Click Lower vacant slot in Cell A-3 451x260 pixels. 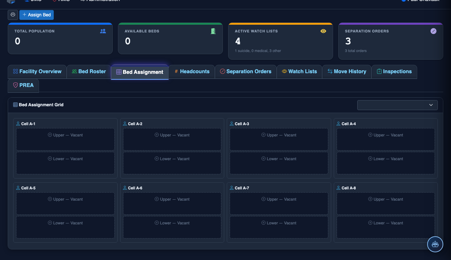click(x=279, y=163)
